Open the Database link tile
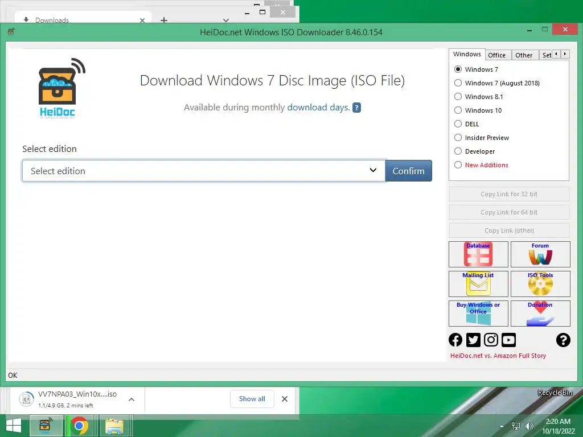 pos(478,254)
